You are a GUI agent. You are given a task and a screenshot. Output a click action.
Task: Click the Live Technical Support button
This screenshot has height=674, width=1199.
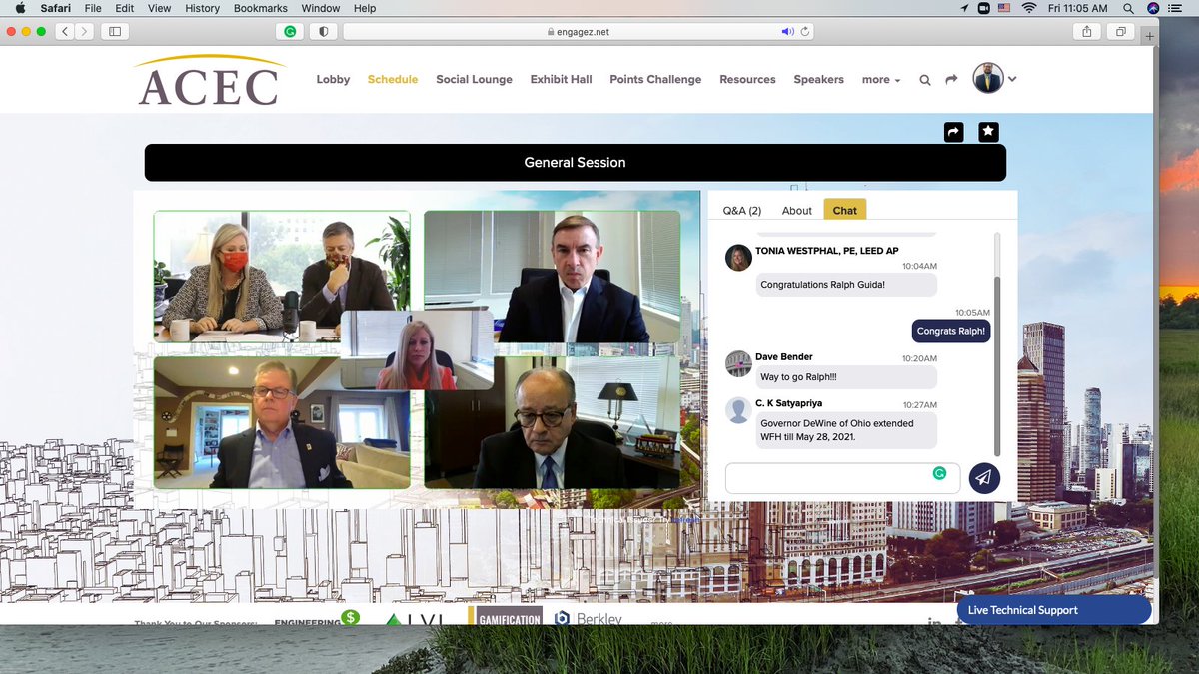pyautogui.click(x=1053, y=610)
